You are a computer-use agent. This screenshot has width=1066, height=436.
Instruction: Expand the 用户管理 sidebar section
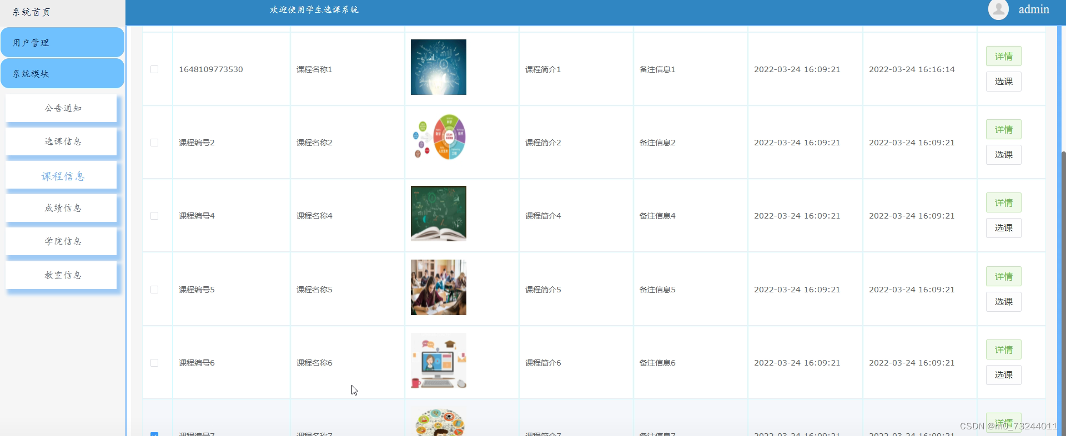(x=62, y=43)
